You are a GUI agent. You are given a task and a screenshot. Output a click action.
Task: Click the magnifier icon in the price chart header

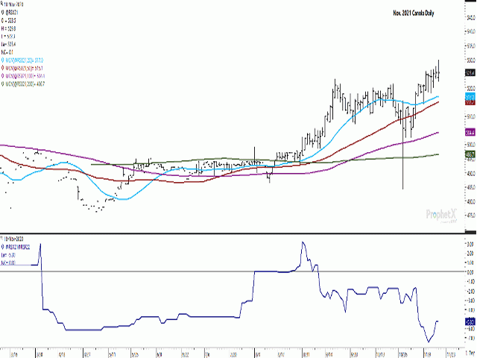point(2,4)
